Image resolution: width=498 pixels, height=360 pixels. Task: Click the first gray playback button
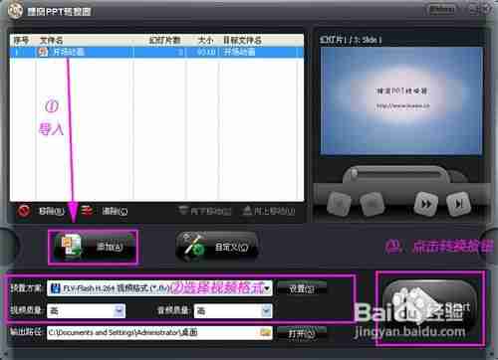339,202
